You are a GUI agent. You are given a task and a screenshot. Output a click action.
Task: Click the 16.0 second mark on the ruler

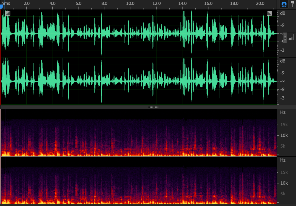click(208, 3)
